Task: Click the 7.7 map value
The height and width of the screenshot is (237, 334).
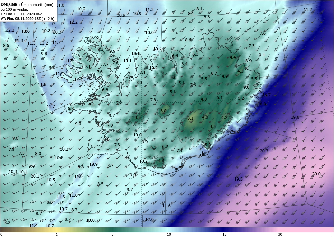Action: (106, 64)
